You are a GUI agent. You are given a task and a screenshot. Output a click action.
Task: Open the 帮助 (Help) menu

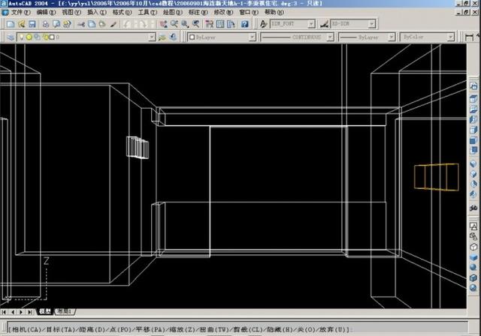tap(274, 13)
